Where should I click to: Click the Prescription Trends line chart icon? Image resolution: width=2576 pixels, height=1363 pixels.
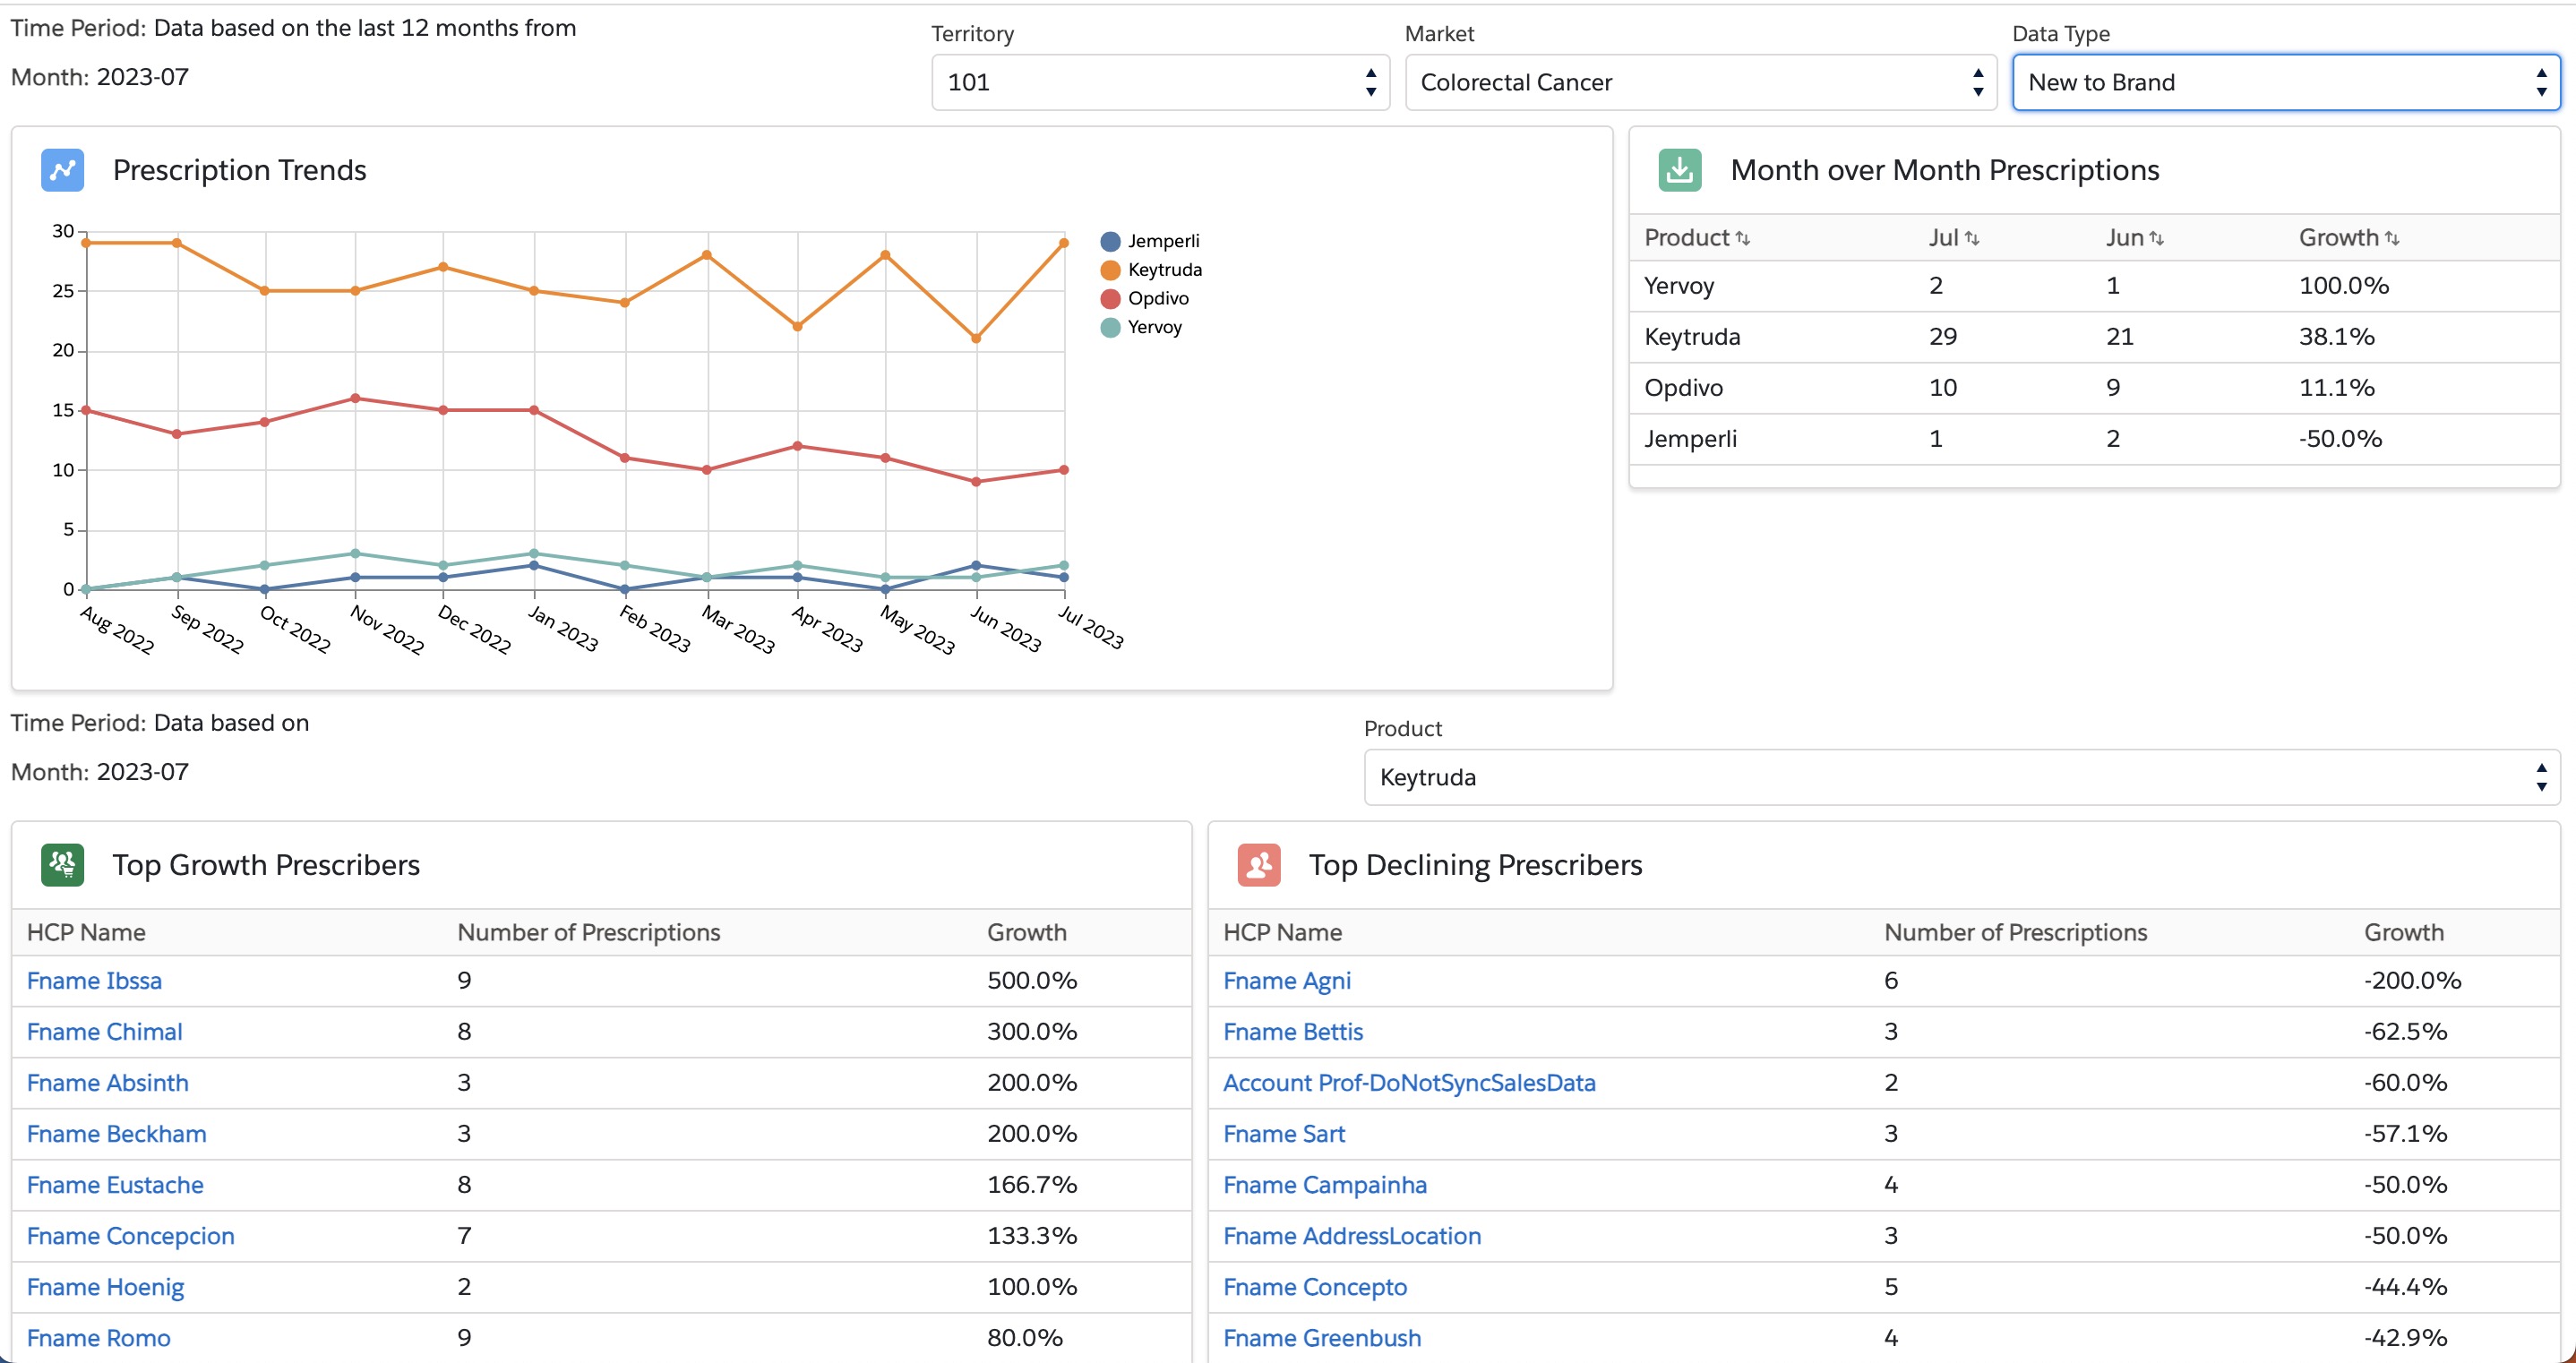pyautogui.click(x=62, y=170)
